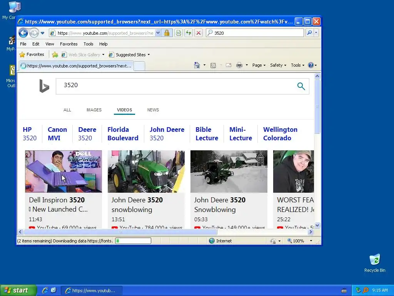Viewport: 394px width, 296px height.
Task: Switch to the ALL results tab
Action: click(67, 110)
